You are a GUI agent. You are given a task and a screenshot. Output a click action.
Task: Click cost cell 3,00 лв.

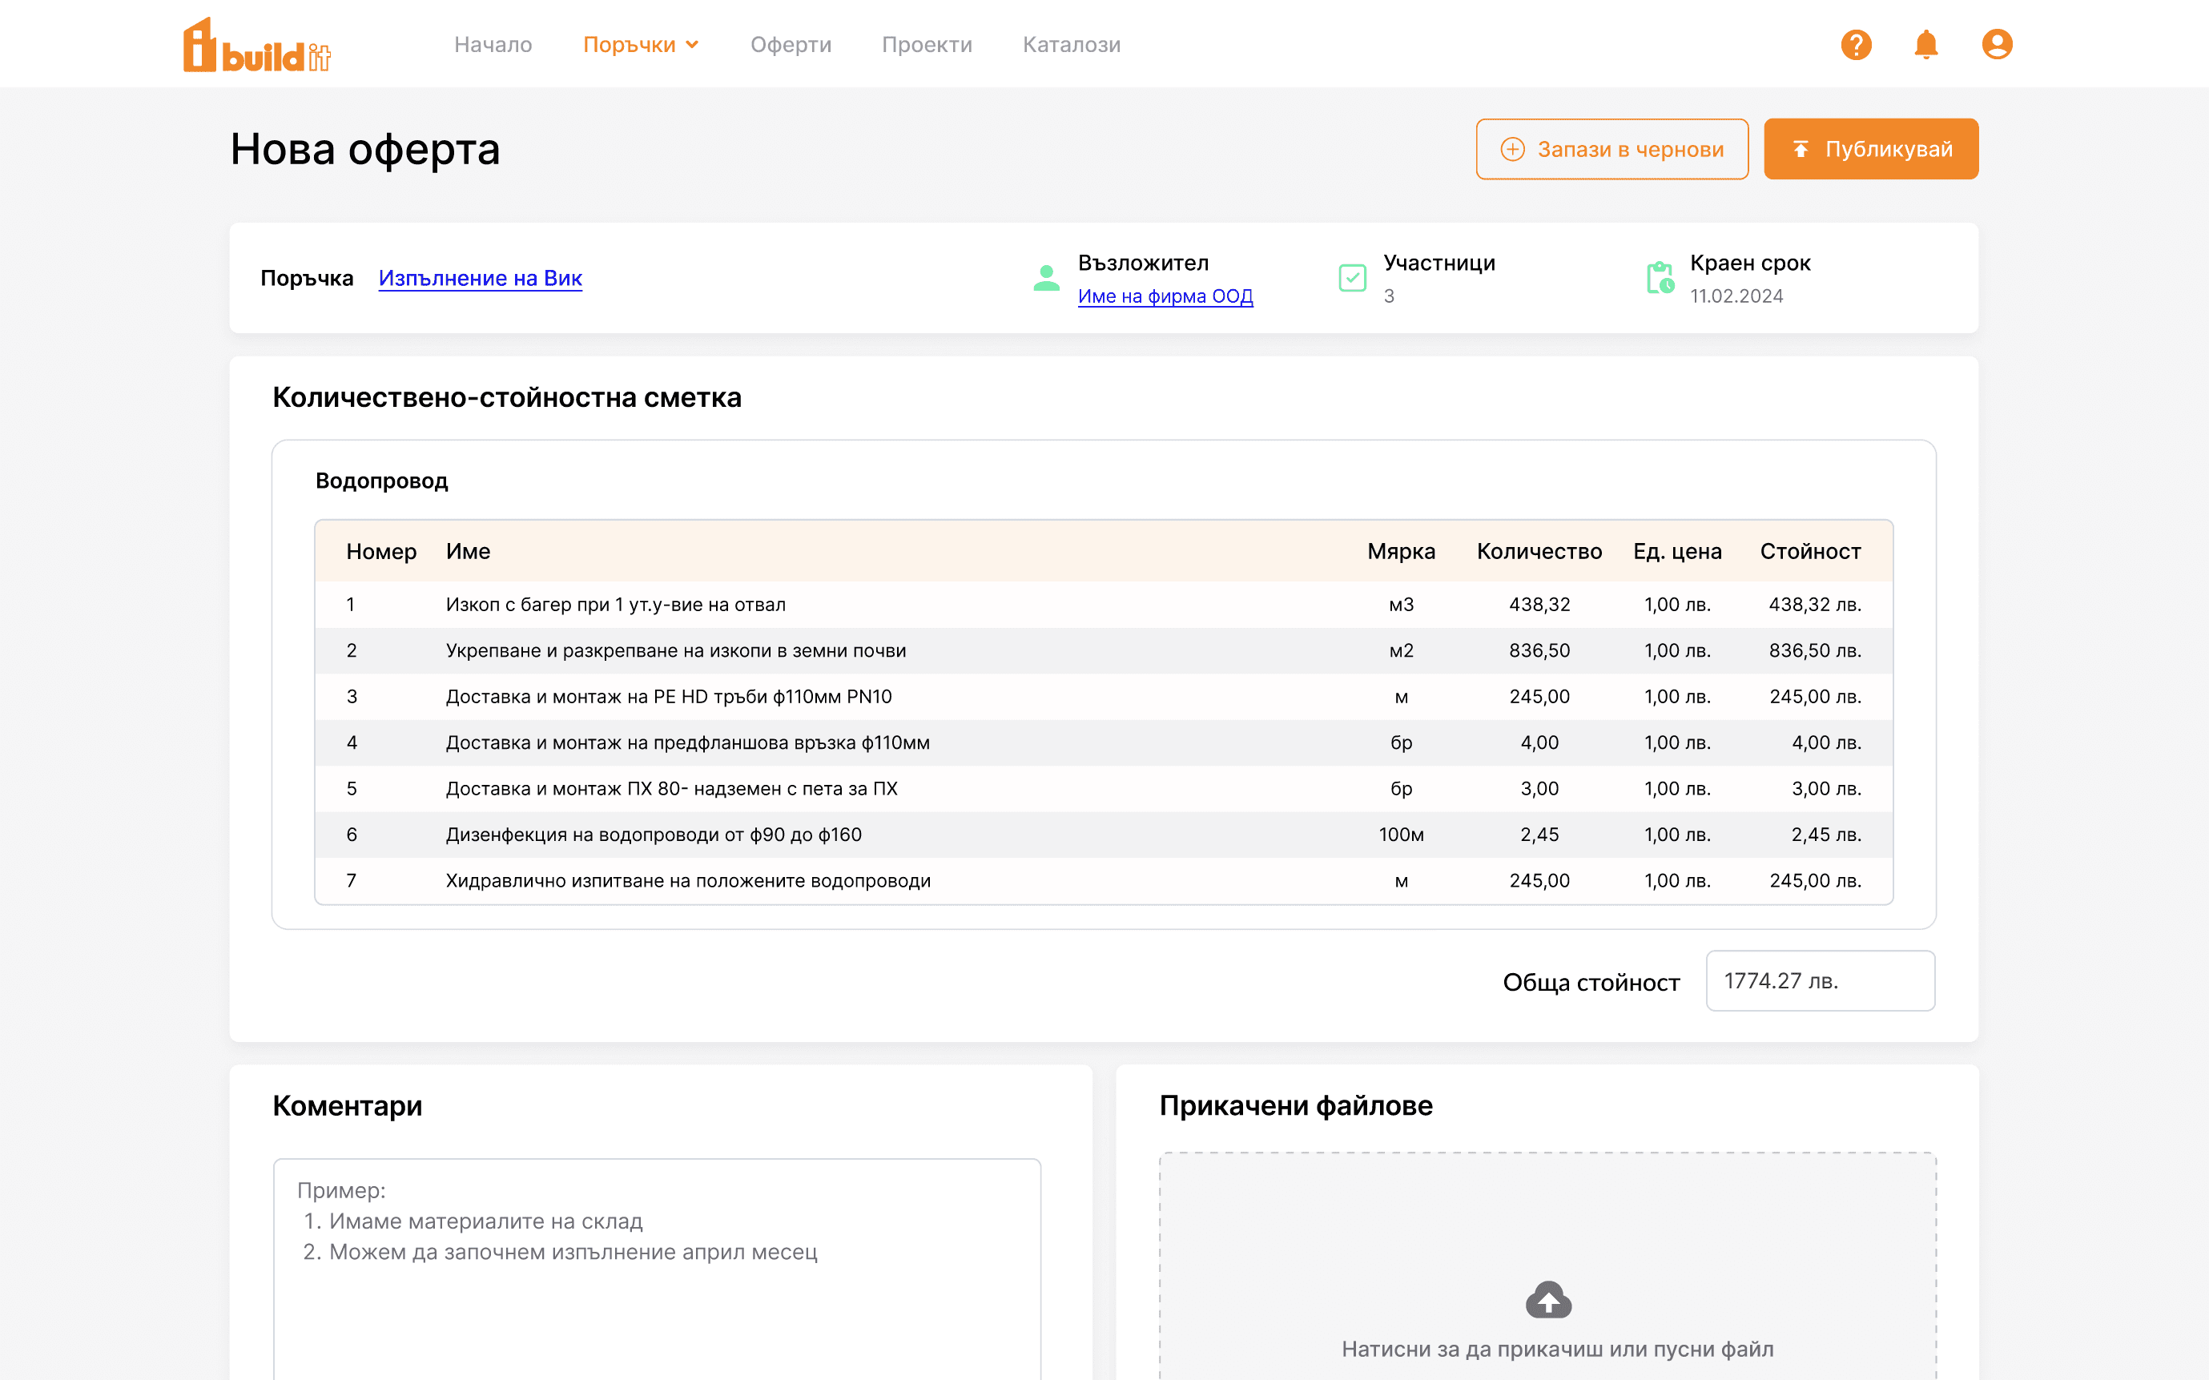[1826, 789]
